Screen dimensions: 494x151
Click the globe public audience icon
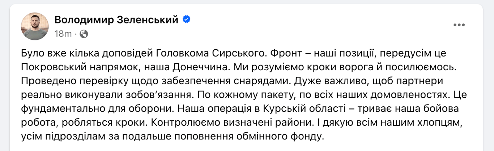[84, 34]
